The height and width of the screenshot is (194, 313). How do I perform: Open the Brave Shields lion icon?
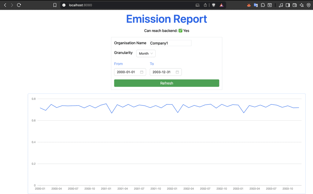click(x=214, y=5)
